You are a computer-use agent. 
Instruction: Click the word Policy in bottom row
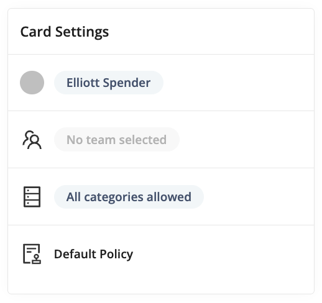(x=116, y=255)
